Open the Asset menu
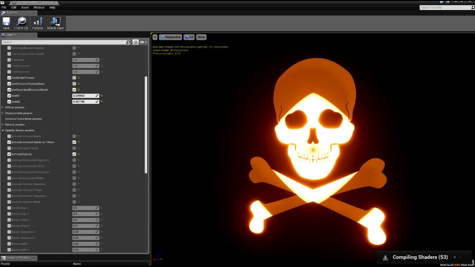This screenshot has width=475, height=267. 25,7
